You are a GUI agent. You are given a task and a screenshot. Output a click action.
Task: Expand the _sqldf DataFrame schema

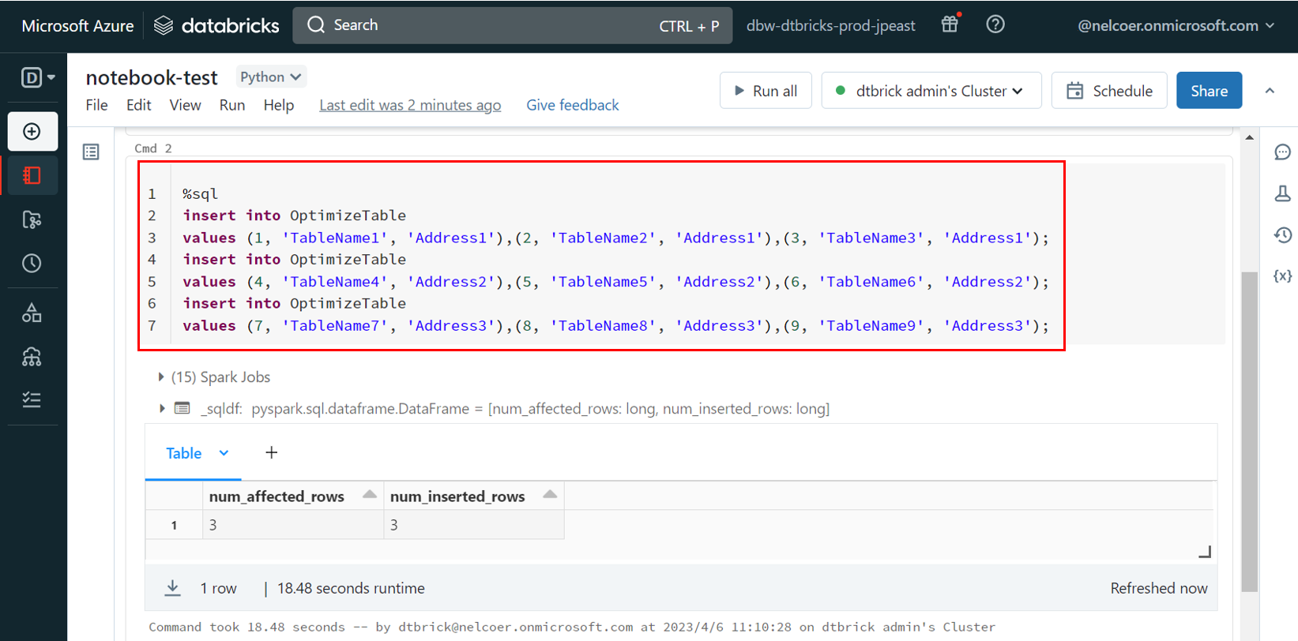(161, 409)
